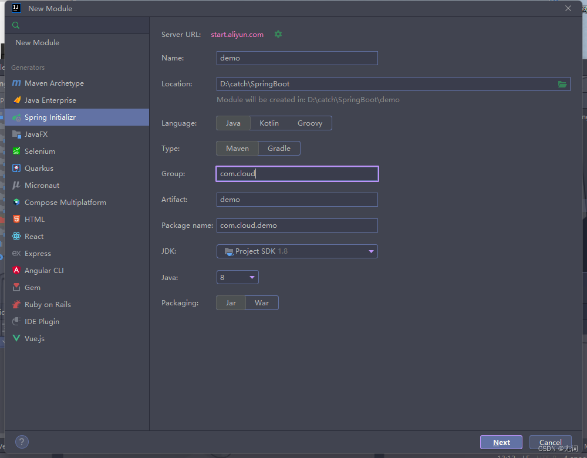Click the Spring Initializr leaf icon
Screen dimensions: 587x458
[16, 117]
